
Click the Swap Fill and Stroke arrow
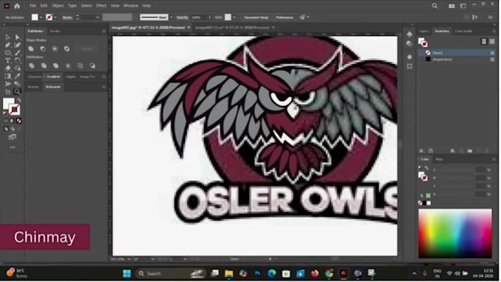[19, 100]
